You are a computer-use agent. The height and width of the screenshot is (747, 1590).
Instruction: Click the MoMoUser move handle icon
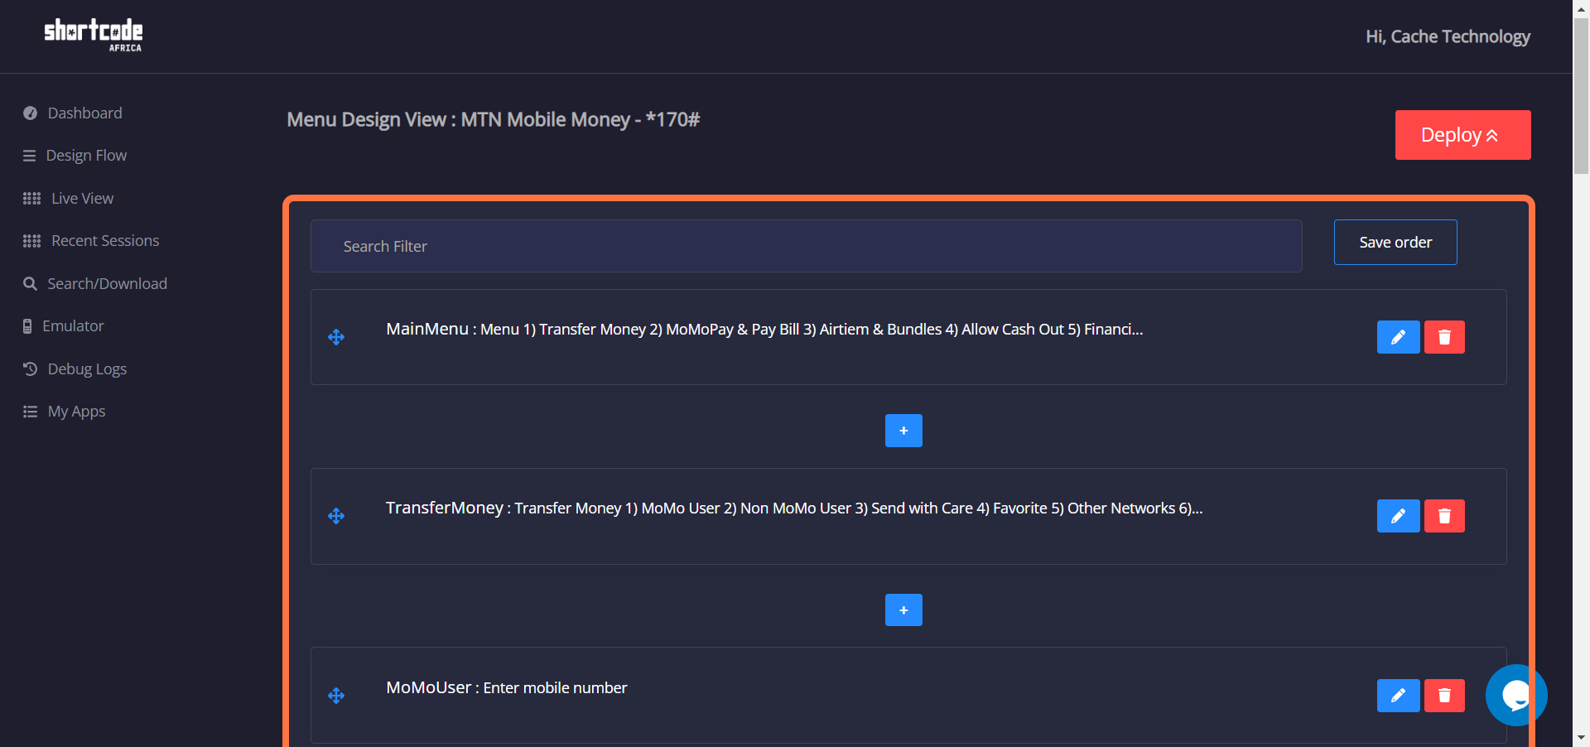(x=336, y=696)
